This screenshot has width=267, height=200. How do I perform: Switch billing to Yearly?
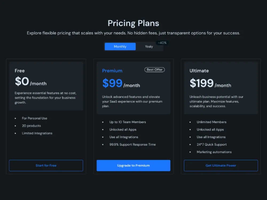coord(149,46)
